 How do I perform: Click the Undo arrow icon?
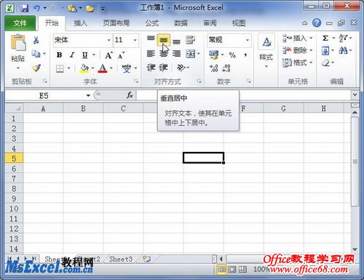click(36, 9)
